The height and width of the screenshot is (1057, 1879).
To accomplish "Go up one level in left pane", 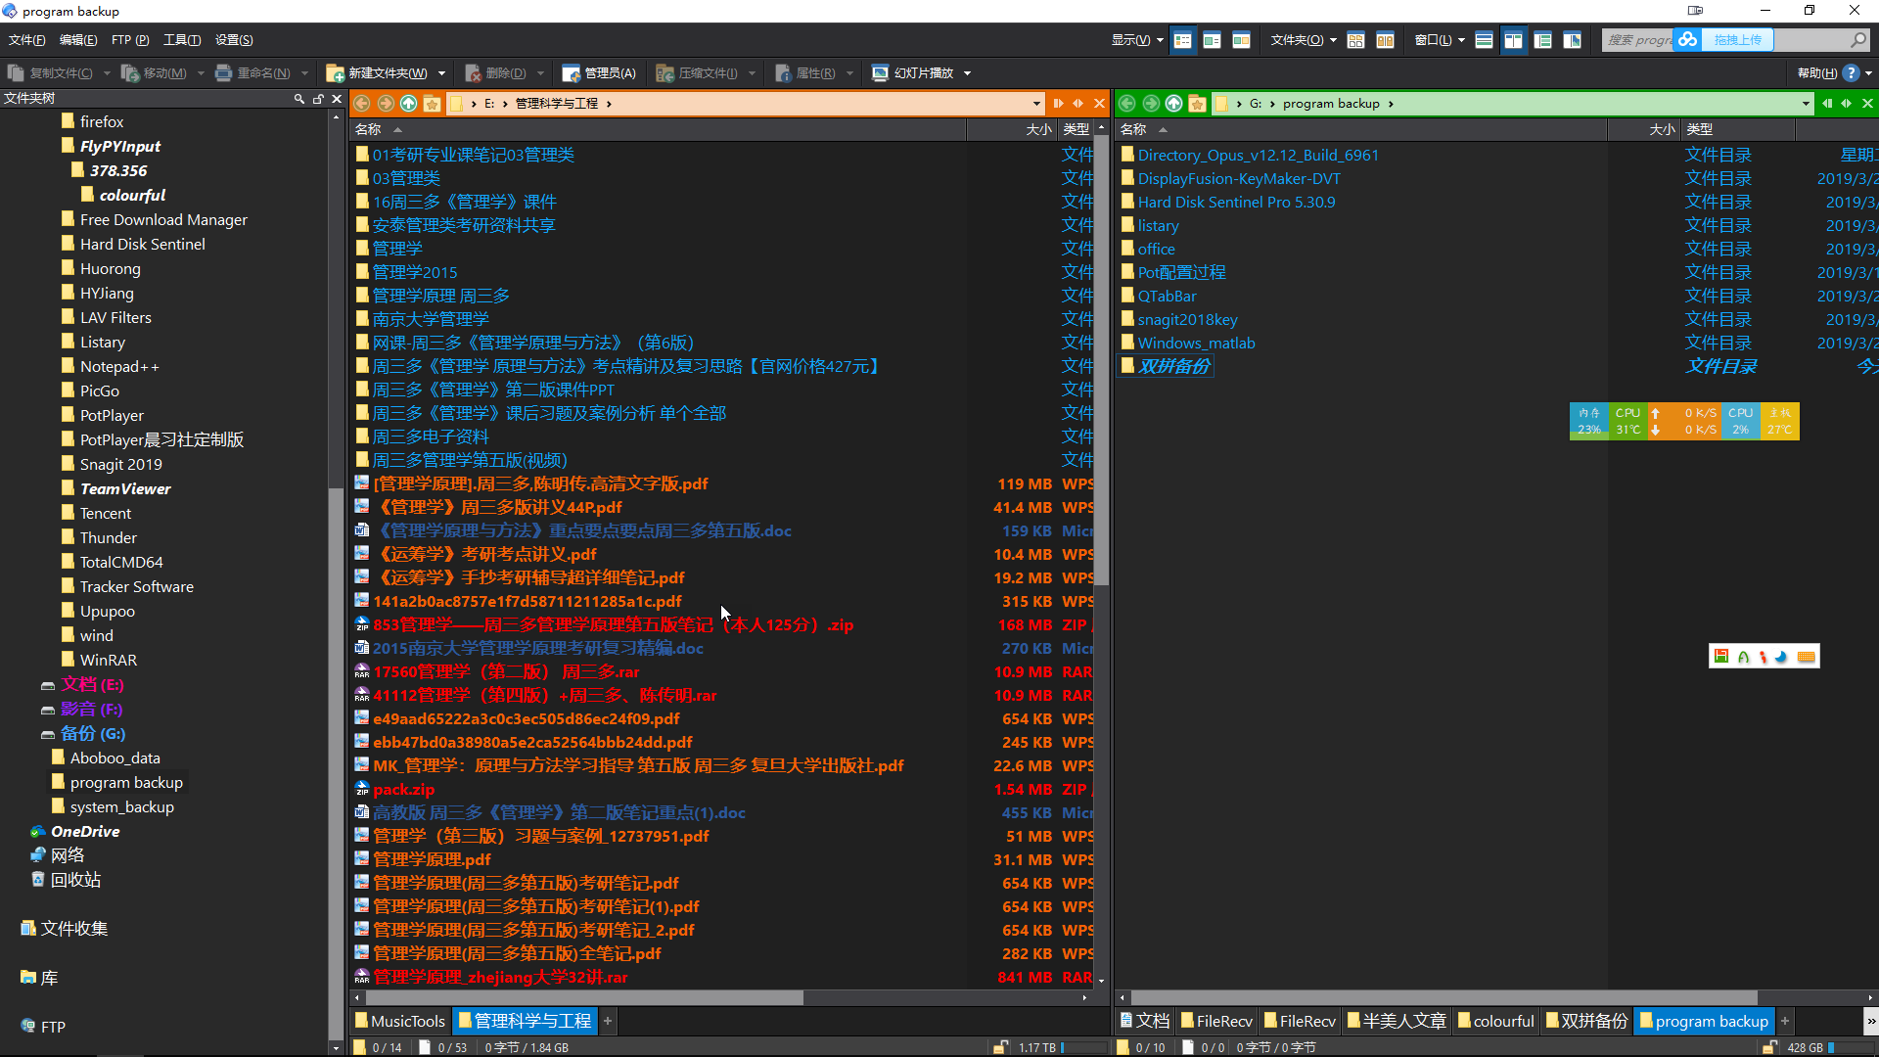I will pyautogui.click(x=409, y=104).
